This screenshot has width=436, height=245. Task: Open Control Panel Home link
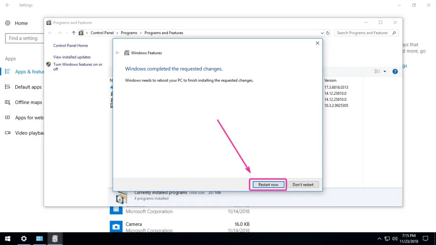pyautogui.click(x=70, y=45)
